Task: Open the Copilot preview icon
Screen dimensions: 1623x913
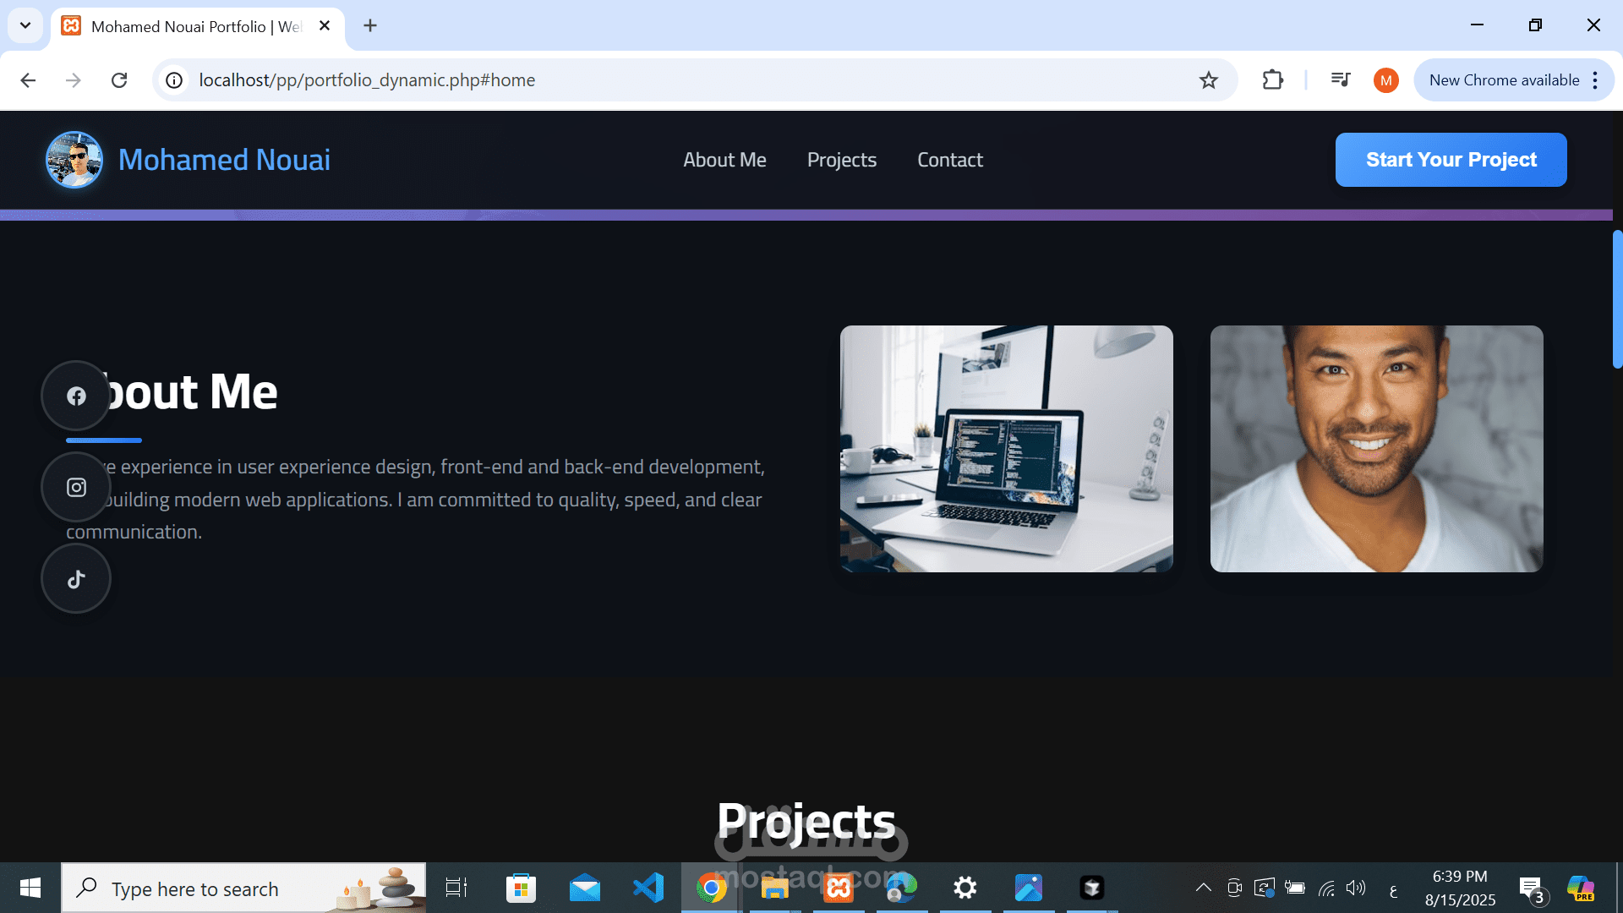Action: coord(1581,888)
